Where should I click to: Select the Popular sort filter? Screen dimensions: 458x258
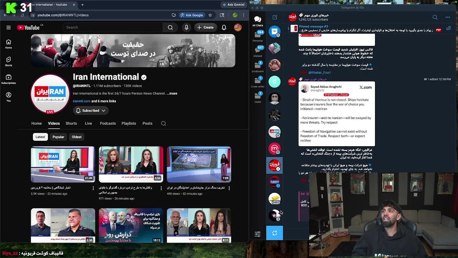coord(58,137)
